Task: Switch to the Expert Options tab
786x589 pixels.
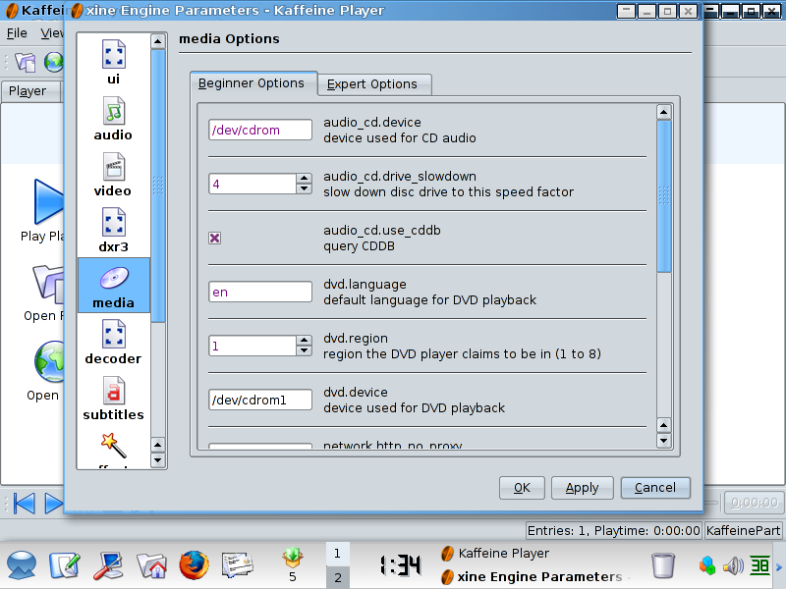Action: [x=373, y=84]
